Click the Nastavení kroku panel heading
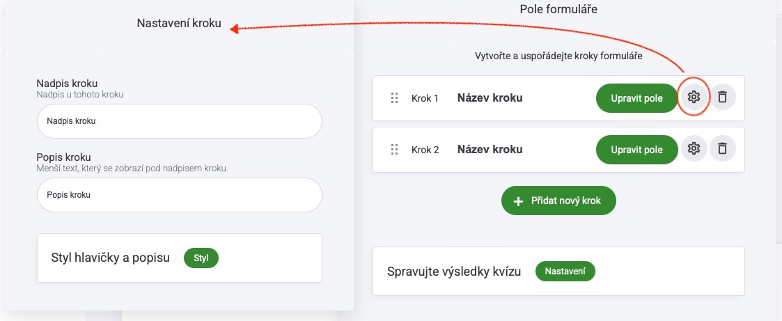The image size is (782, 321). pos(179,24)
